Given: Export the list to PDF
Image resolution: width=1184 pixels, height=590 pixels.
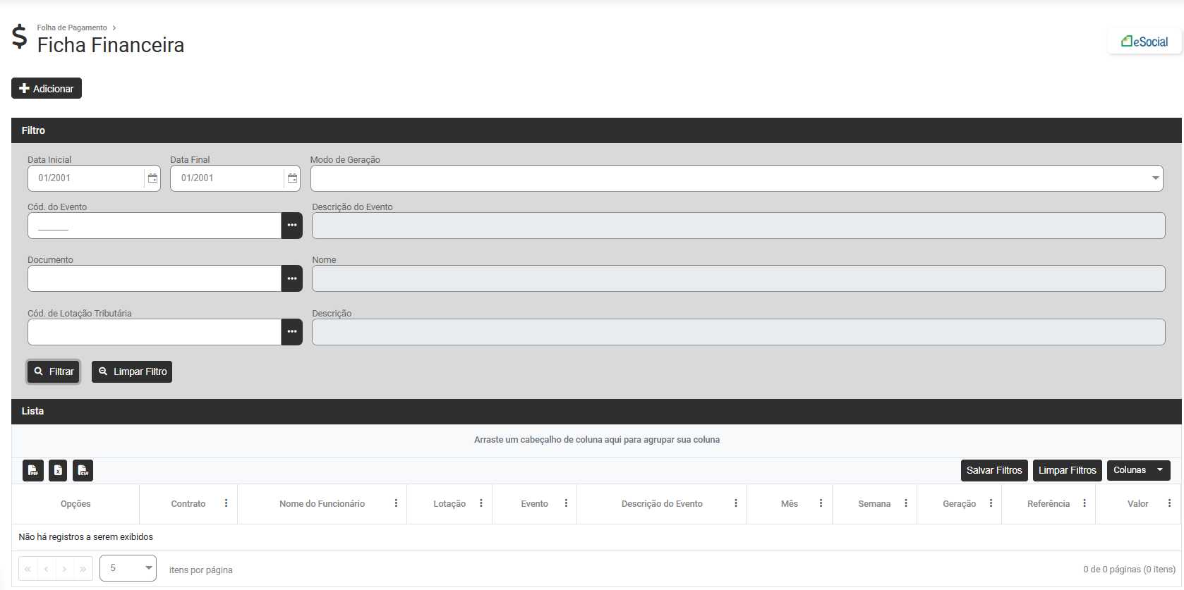Looking at the screenshot, I should 33,470.
